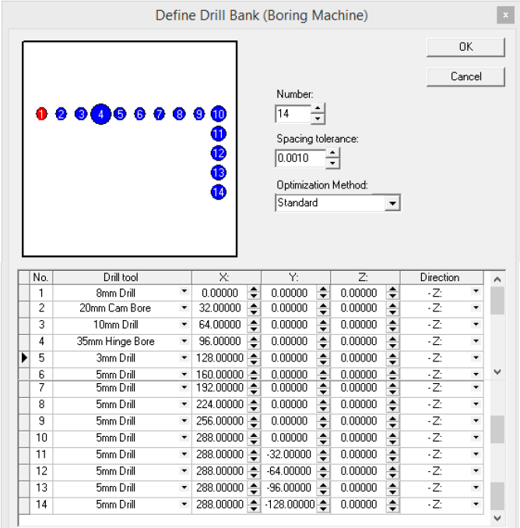
Task: Click drill circle number 2 in preview
Action: tap(61, 114)
